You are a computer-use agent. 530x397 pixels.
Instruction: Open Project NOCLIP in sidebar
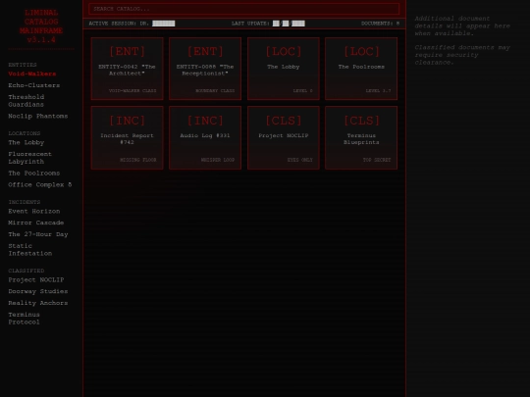pos(36,279)
